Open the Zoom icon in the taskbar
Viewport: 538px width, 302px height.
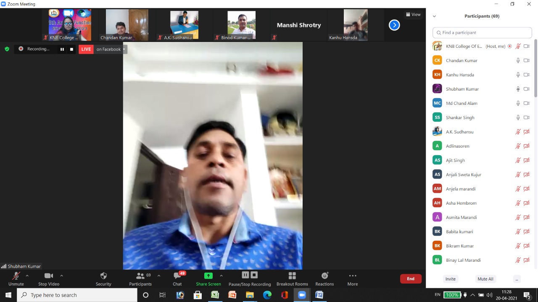302,295
